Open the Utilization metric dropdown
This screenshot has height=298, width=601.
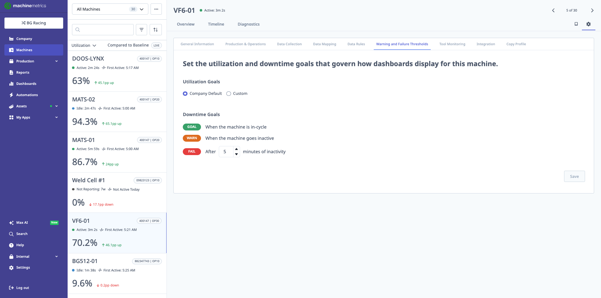83,45
